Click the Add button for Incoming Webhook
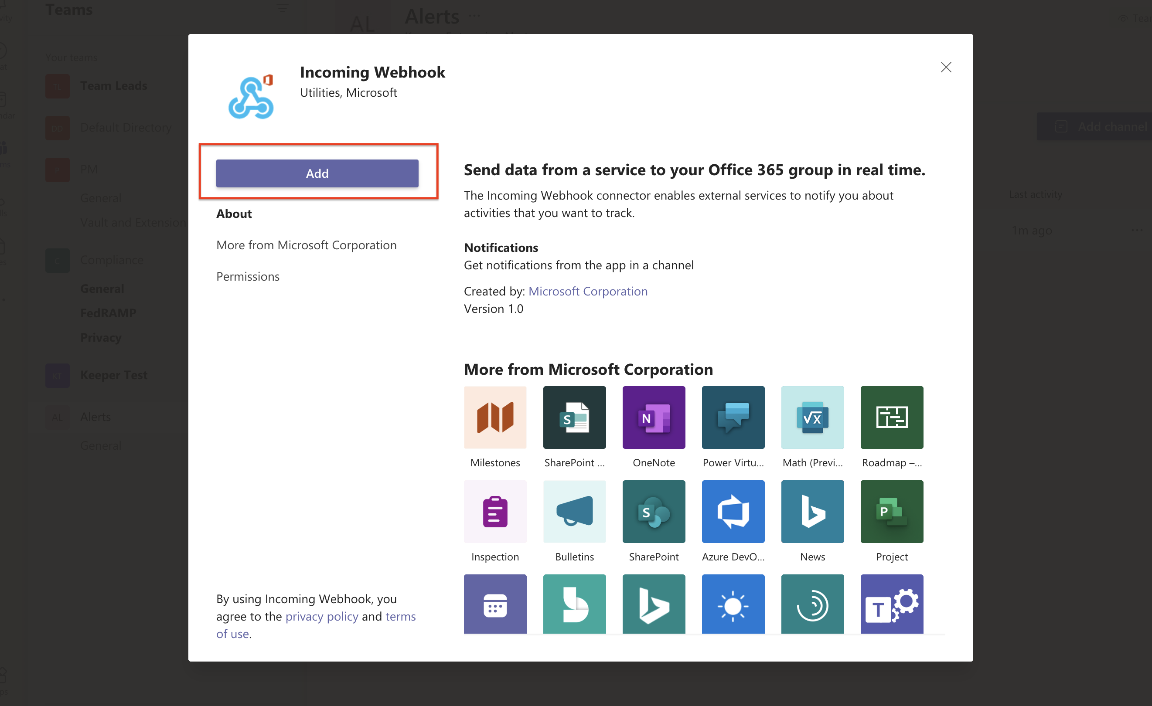Viewport: 1152px width, 706px height. [317, 173]
